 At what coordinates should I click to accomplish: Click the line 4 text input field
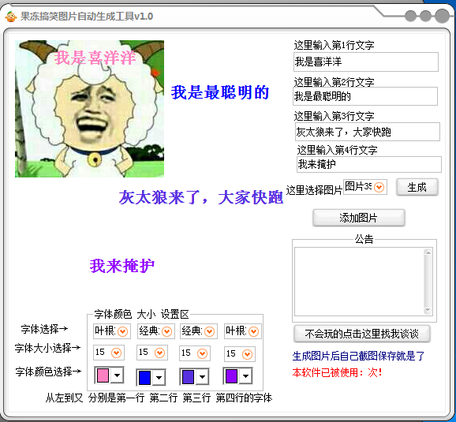[369, 164]
